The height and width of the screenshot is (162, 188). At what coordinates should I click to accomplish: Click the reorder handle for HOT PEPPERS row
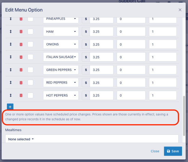tap(11, 95)
